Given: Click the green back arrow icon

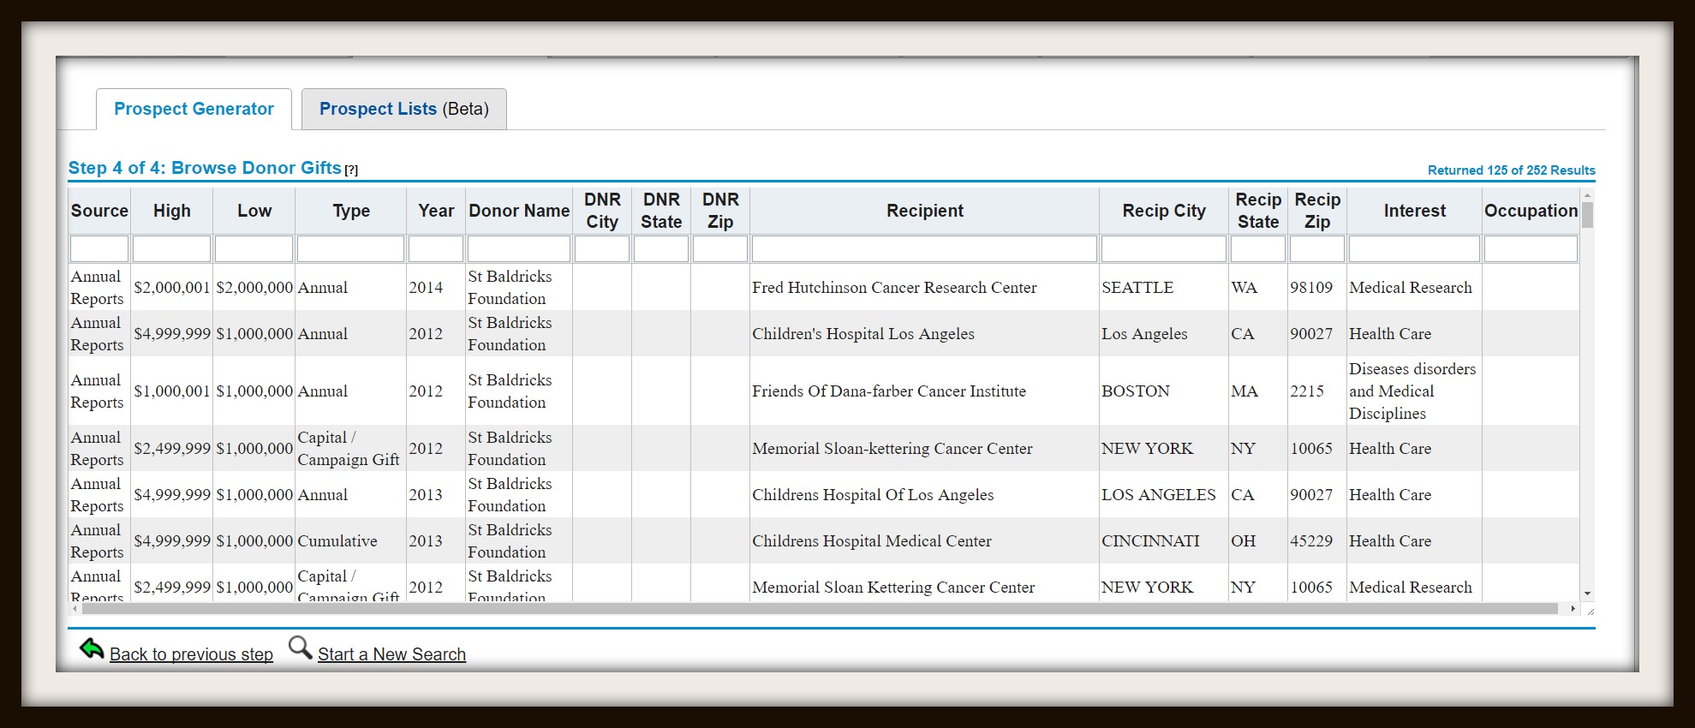Looking at the screenshot, I should click(x=91, y=649).
